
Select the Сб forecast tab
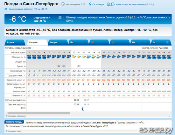click(99, 43)
